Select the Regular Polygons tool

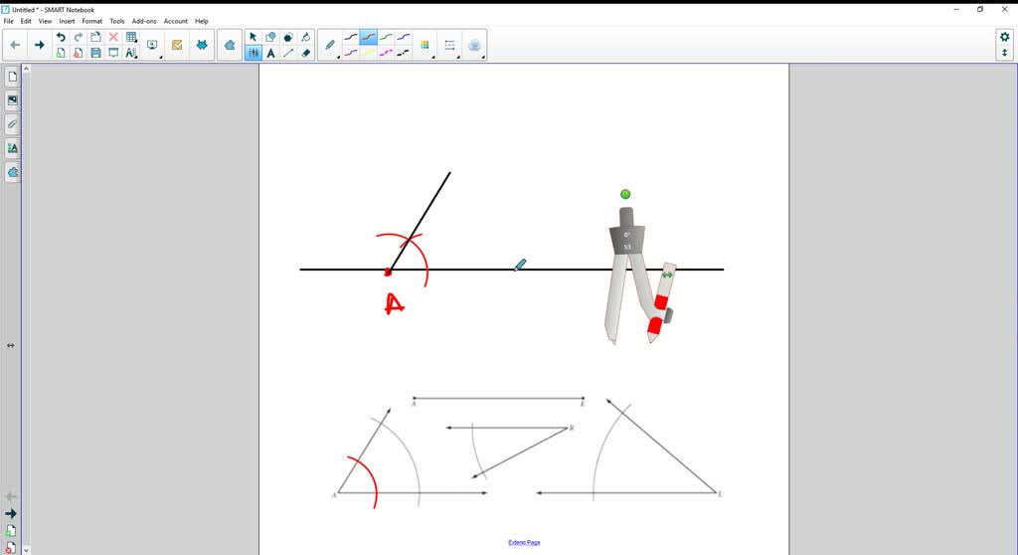click(x=287, y=37)
